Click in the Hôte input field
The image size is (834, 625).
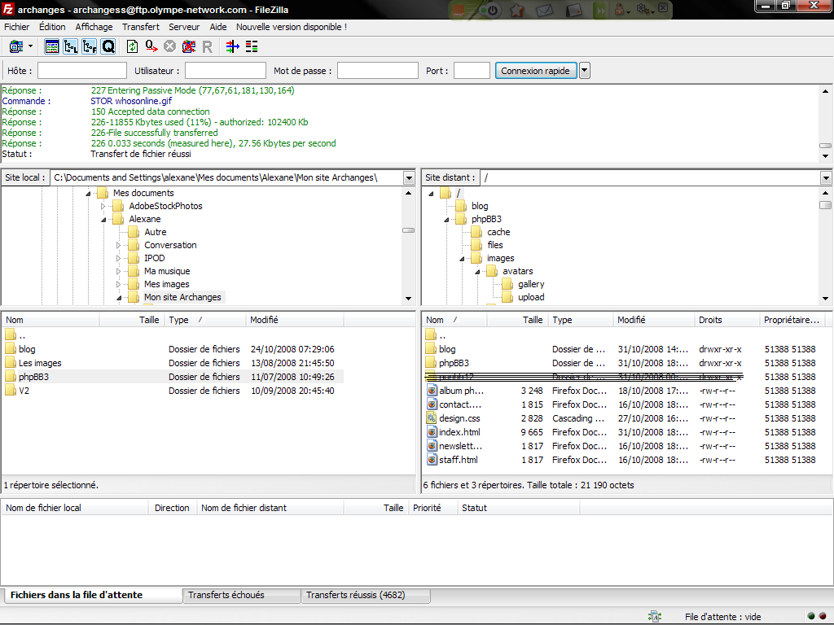tap(82, 71)
